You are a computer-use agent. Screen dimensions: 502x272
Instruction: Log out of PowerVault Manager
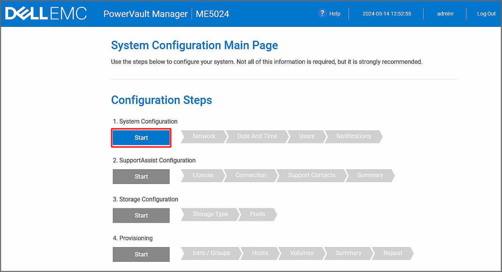click(x=486, y=14)
